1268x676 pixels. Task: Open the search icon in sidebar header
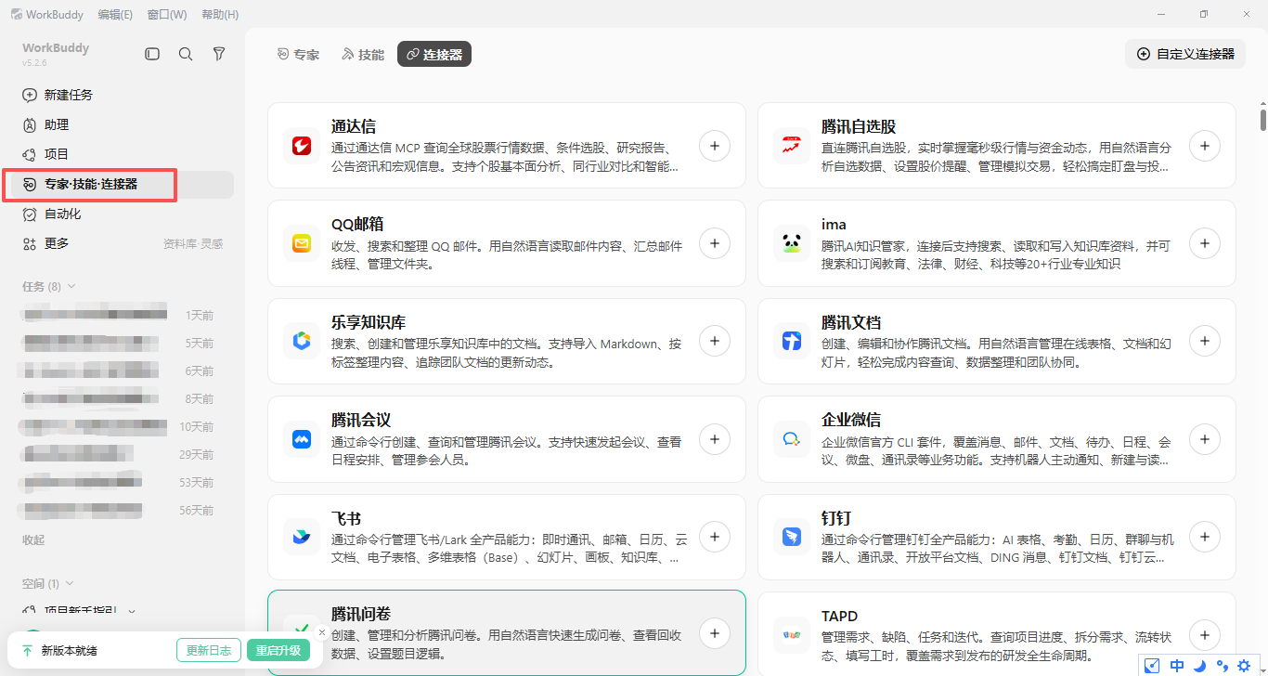point(186,54)
